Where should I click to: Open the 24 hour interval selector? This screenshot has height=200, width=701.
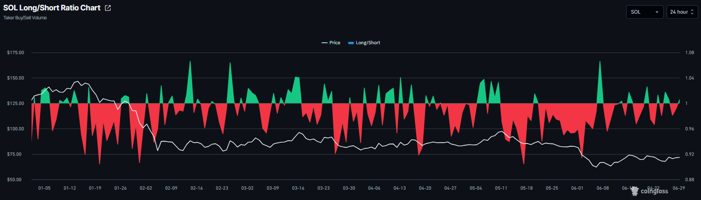(x=682, y=12)
